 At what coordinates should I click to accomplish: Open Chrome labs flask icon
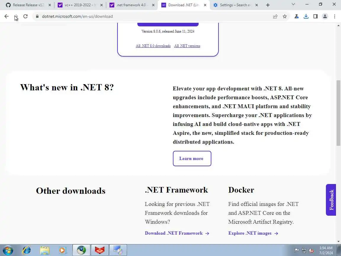coord(296,16)
